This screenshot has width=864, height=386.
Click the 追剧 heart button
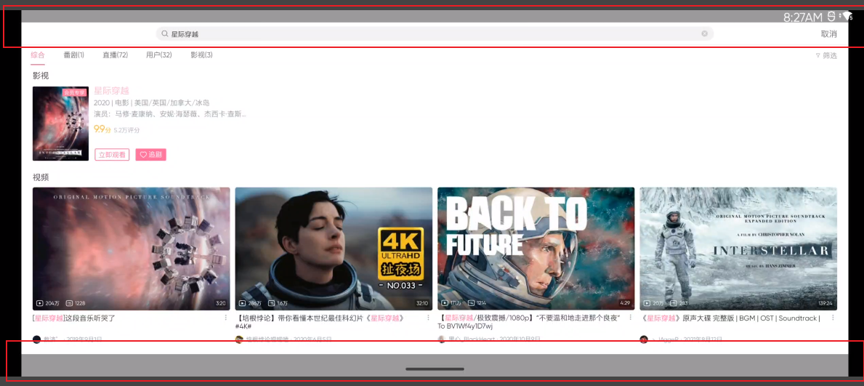(151, 155)
